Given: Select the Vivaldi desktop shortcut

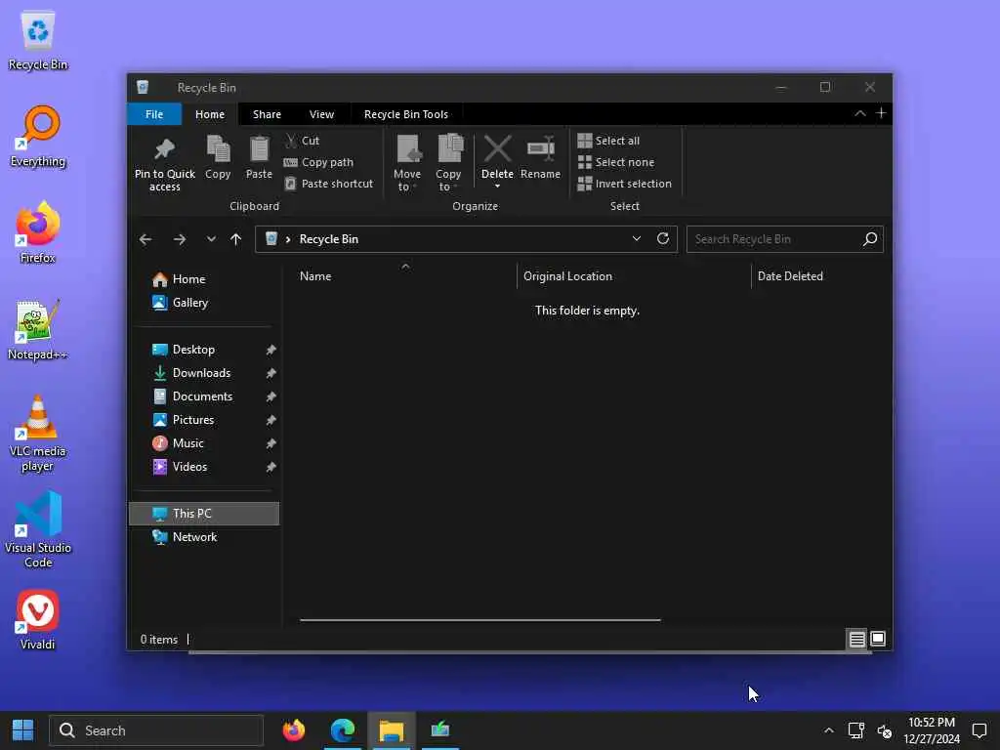Looking at the screenshot, I should point(38,620).
